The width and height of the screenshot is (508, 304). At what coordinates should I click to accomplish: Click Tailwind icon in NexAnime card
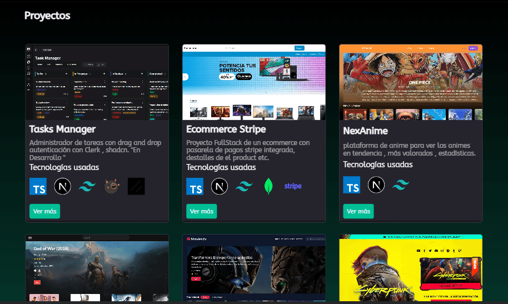(401, 185)
